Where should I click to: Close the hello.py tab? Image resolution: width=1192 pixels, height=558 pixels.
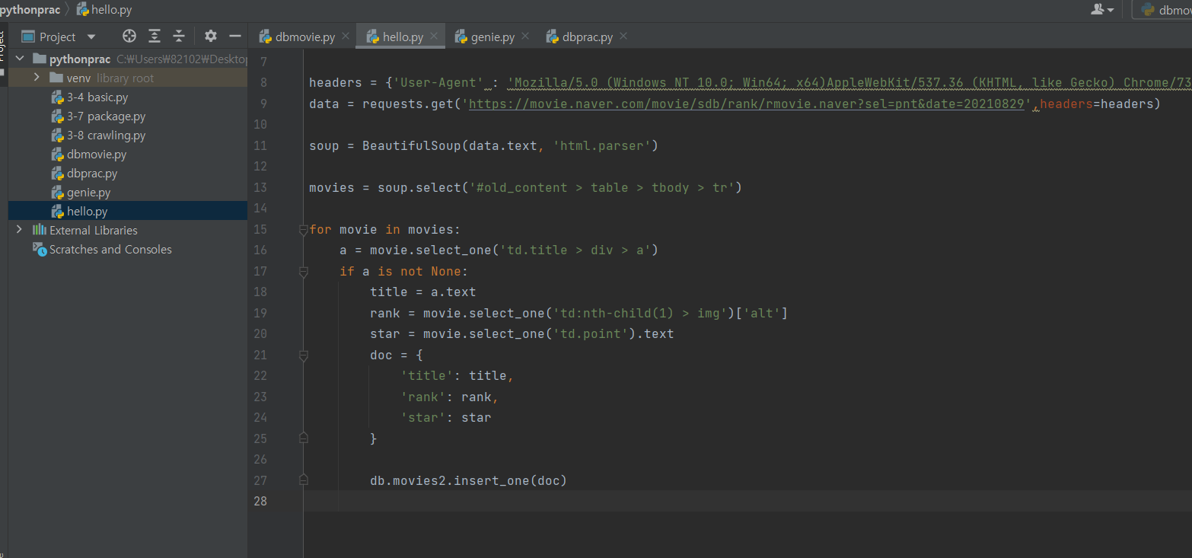pyautogui.click(x=433, y=36)
